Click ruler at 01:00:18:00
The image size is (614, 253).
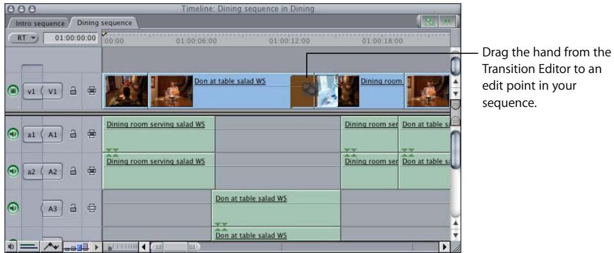tap(382, 40)
